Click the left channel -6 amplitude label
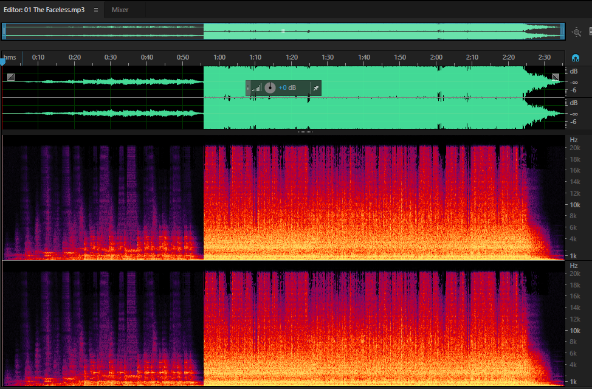The image size is (592, 389). [573, 91]
